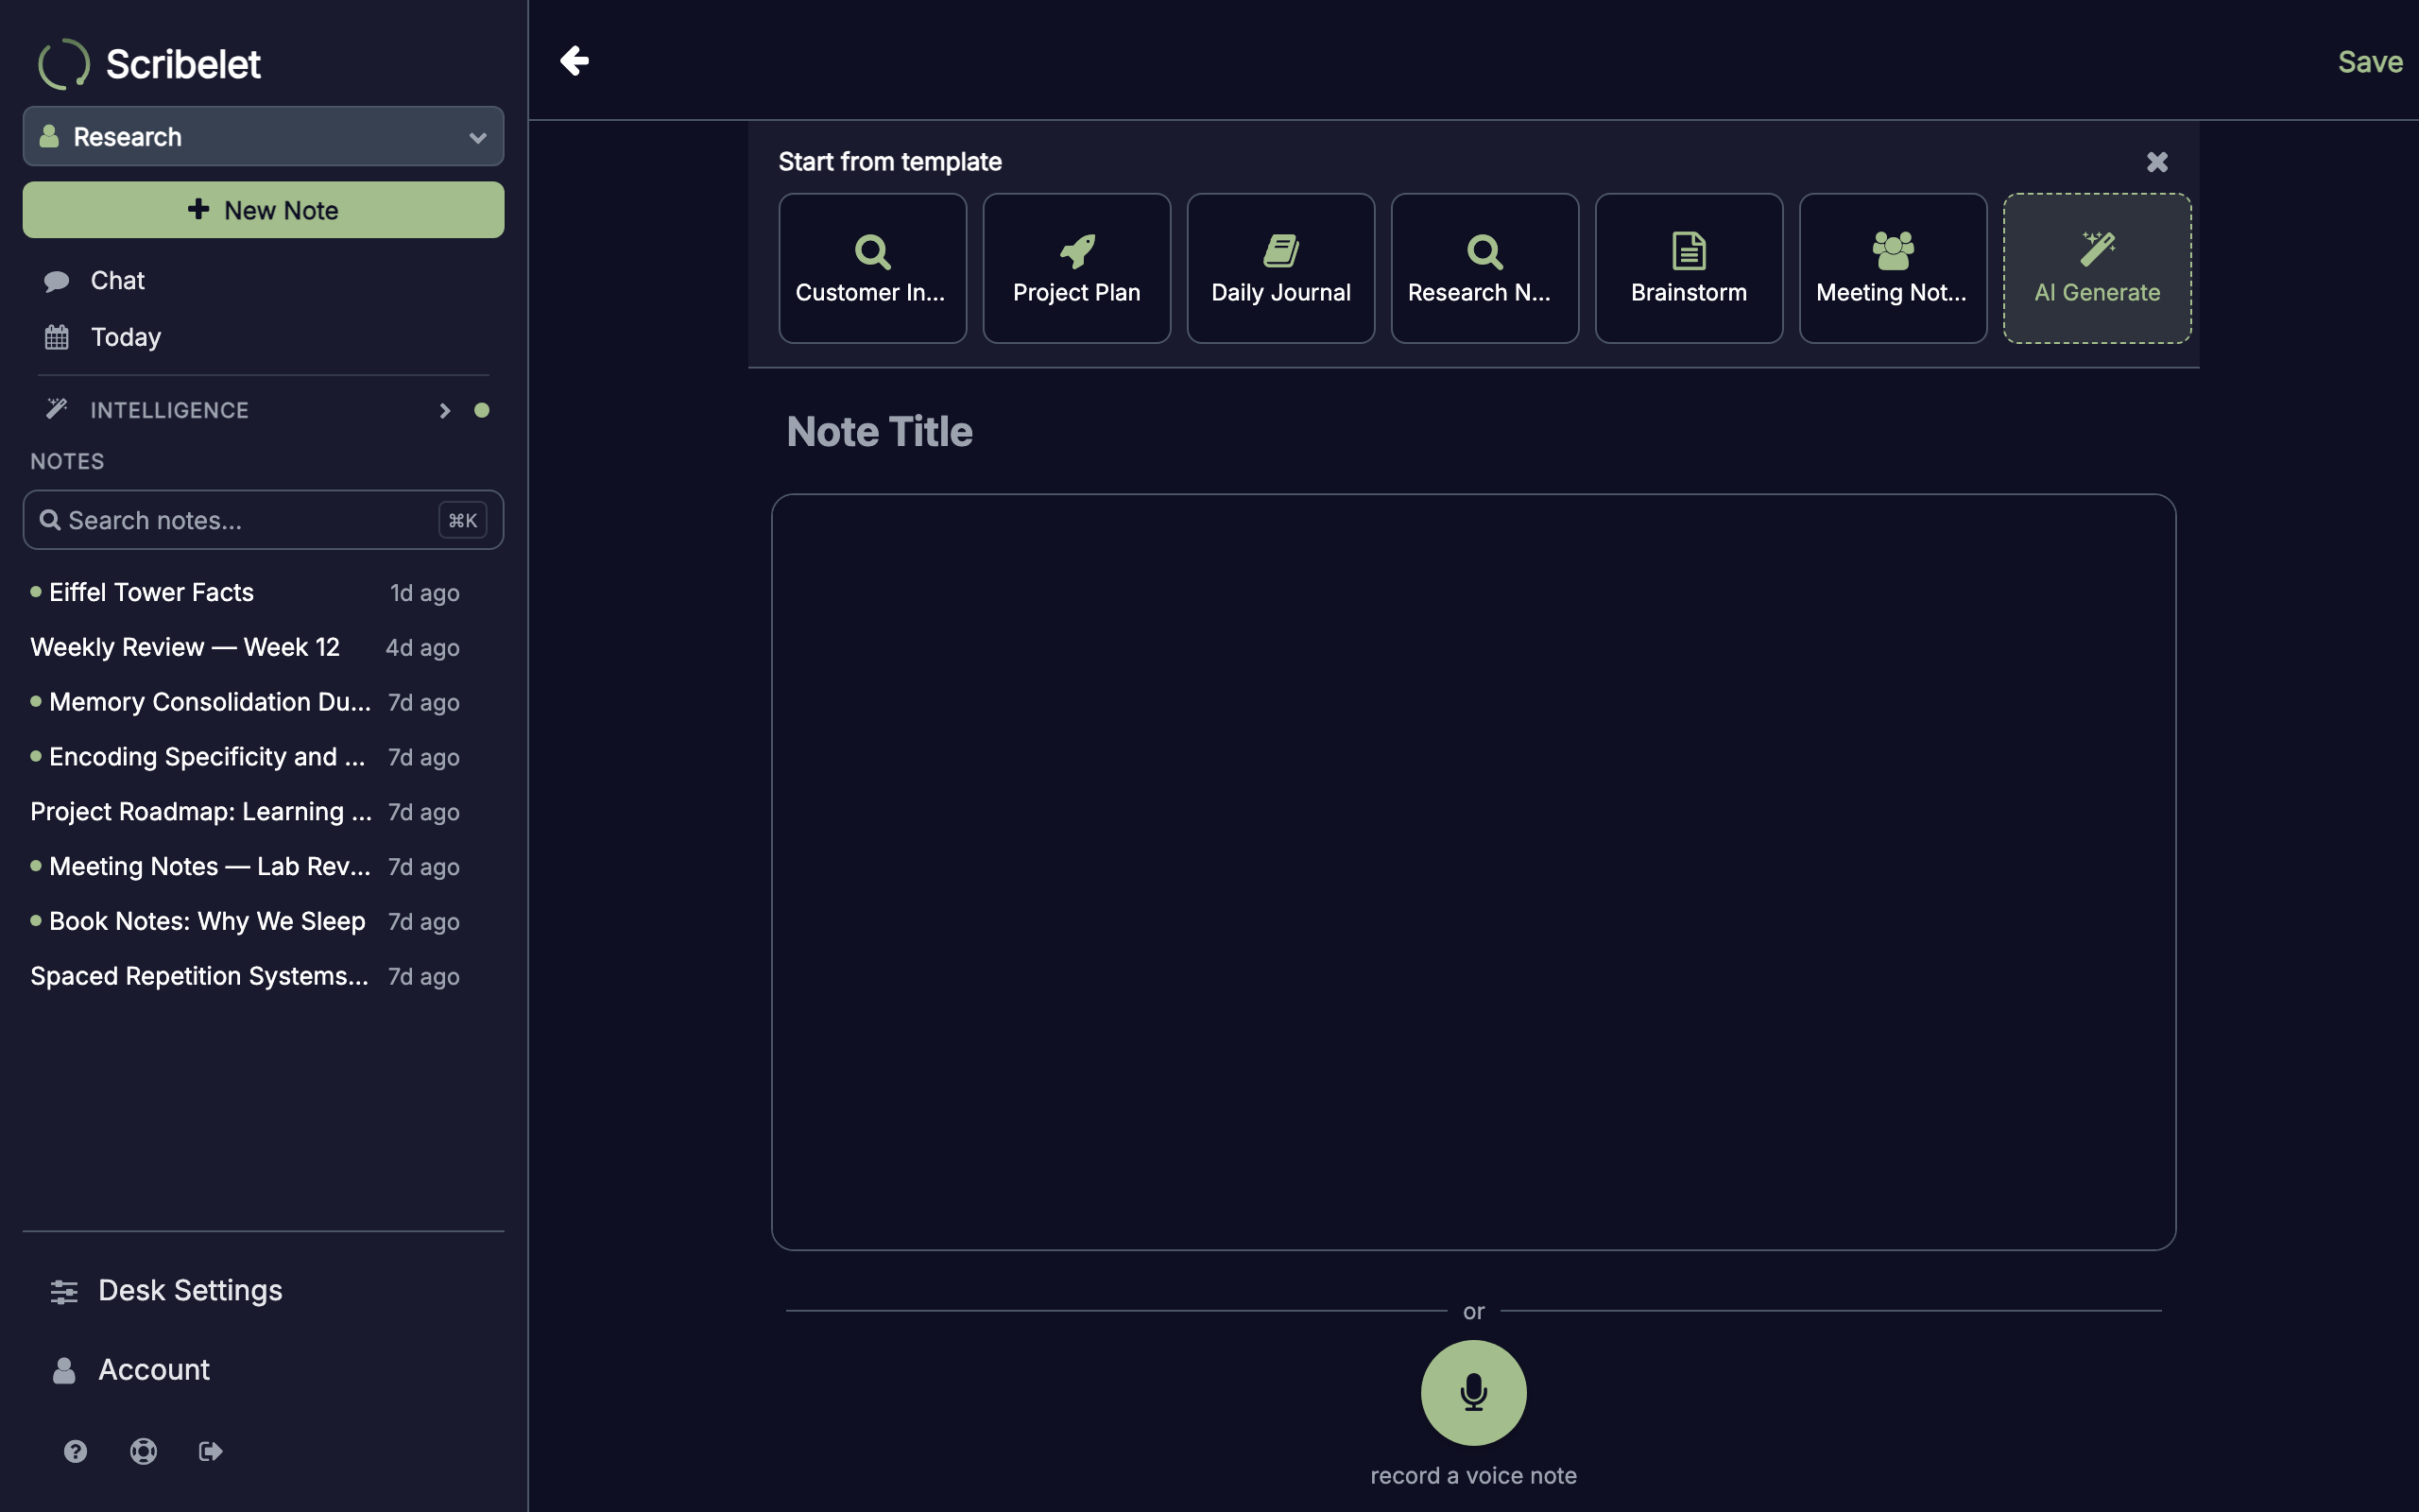This screenshot has width=2419, height=1512.
Task: Open Meeting Notes — Lab Rev... note
Action: click(245, 867)
